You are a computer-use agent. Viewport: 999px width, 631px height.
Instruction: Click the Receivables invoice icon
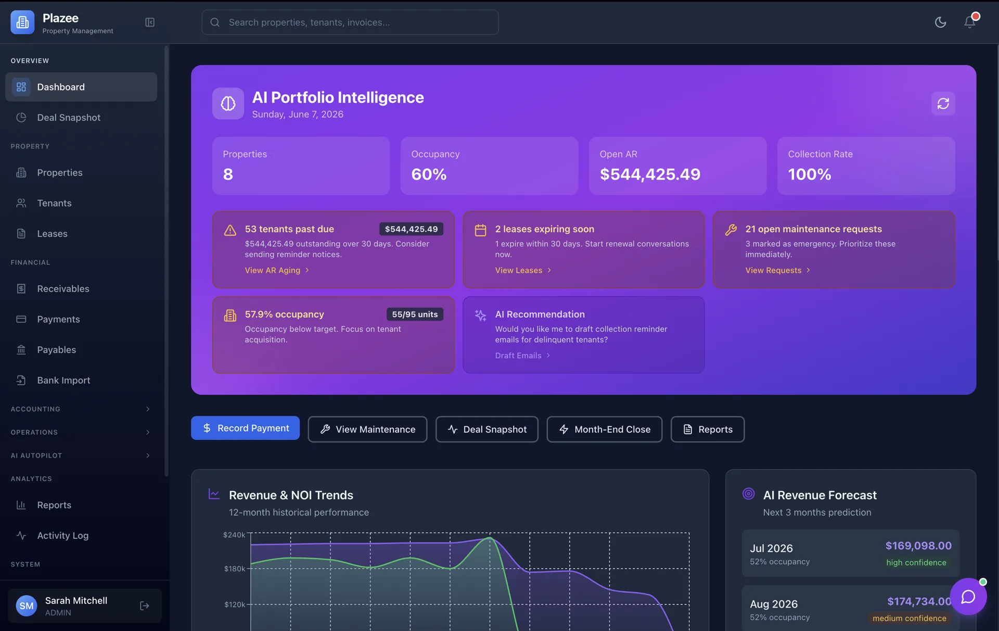21,288
